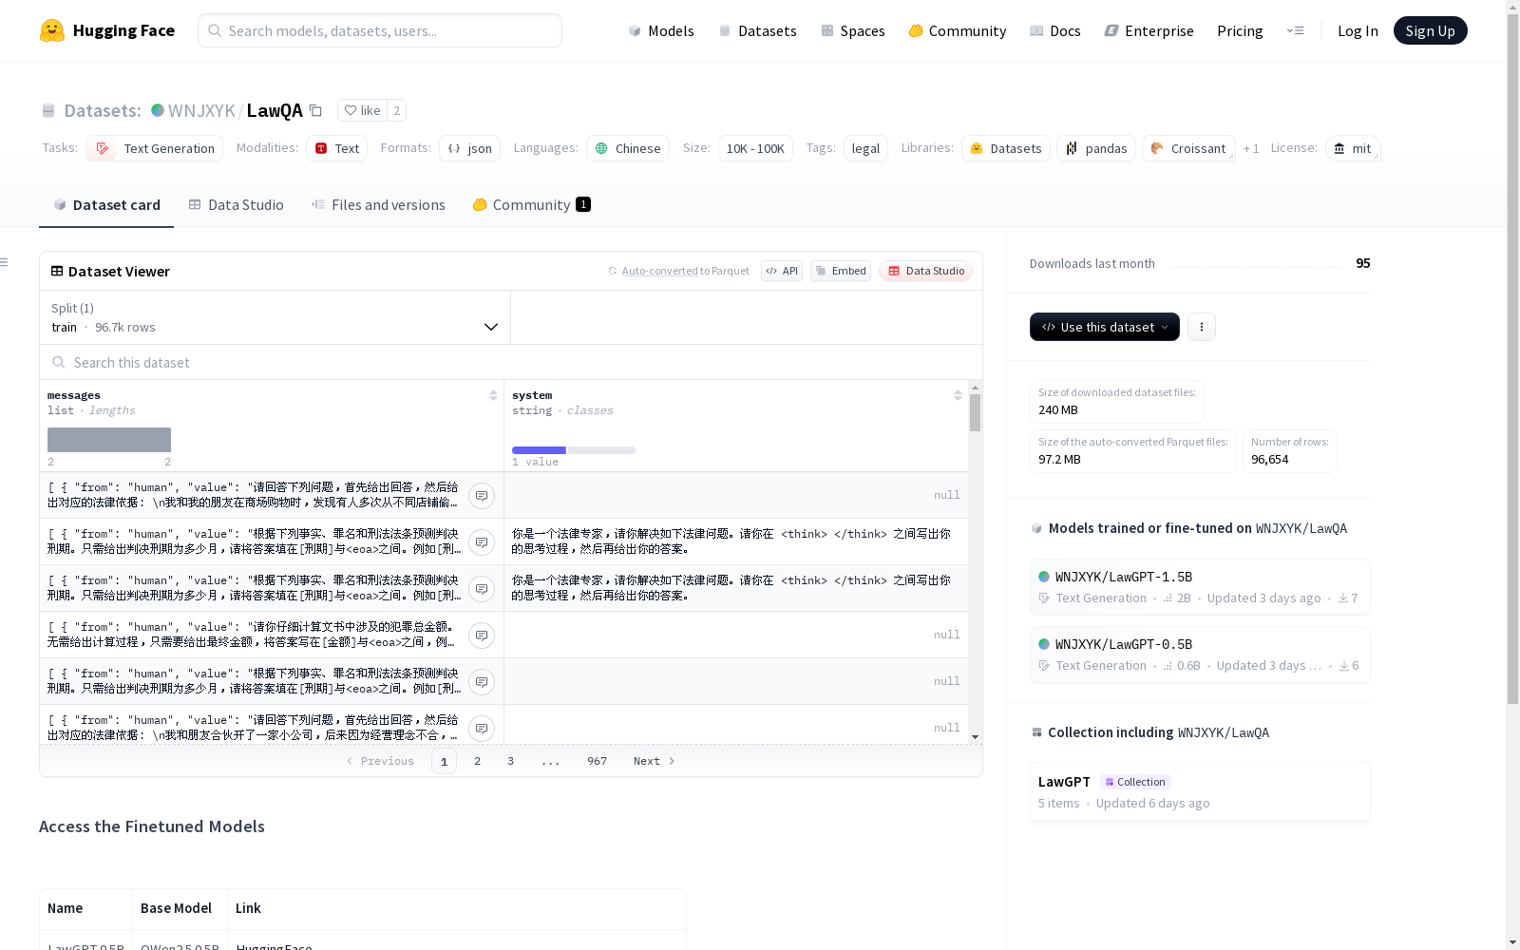Expand the train split dropdown

coord(275,317)
